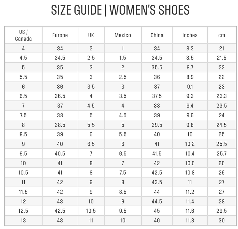This screenshot has height=229, width=238.
Task: Click the Size Guide Women's Shoes title
Action: coord(120,10)
